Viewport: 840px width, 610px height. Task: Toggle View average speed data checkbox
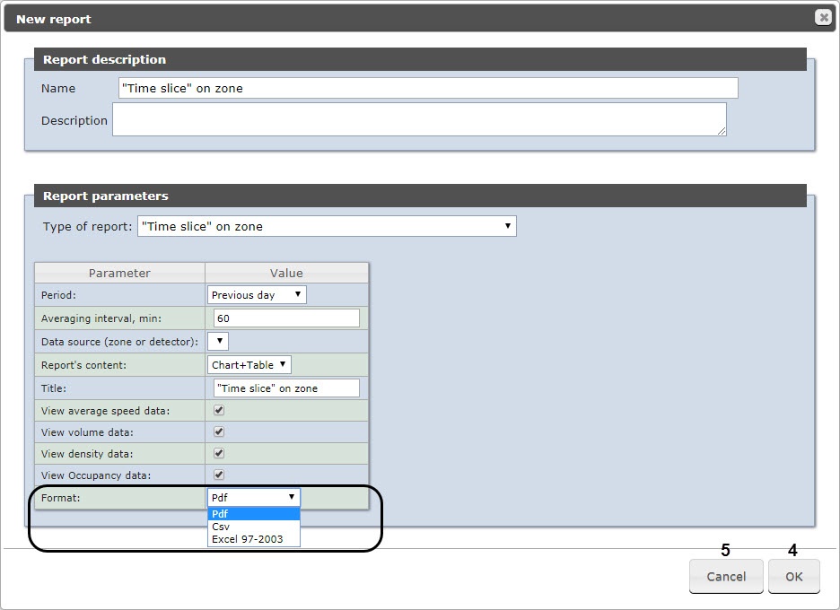(219, 410)
